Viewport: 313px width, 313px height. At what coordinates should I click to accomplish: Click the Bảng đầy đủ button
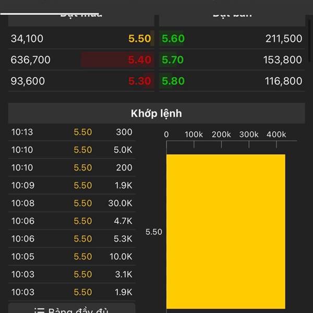pos(71,309)
